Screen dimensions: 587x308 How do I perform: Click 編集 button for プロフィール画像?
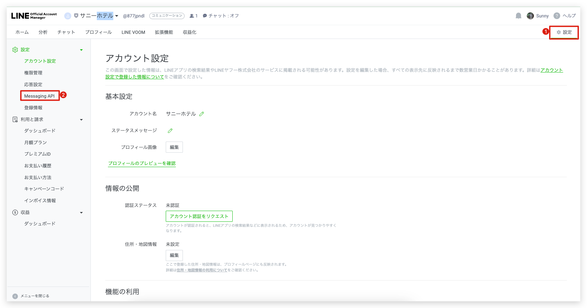tap(174, 147)
